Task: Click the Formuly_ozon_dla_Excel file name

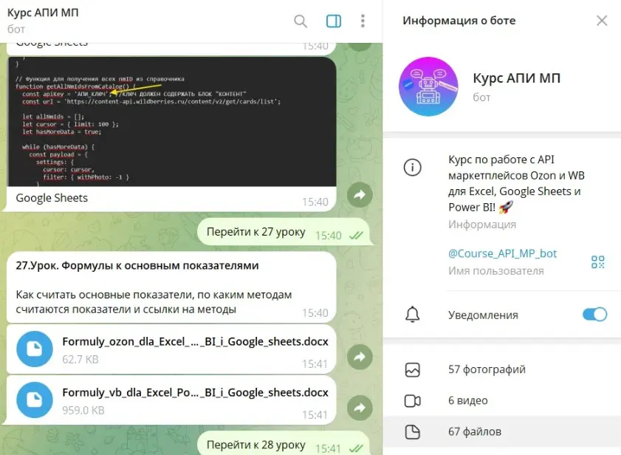Action: click(195, 342)
